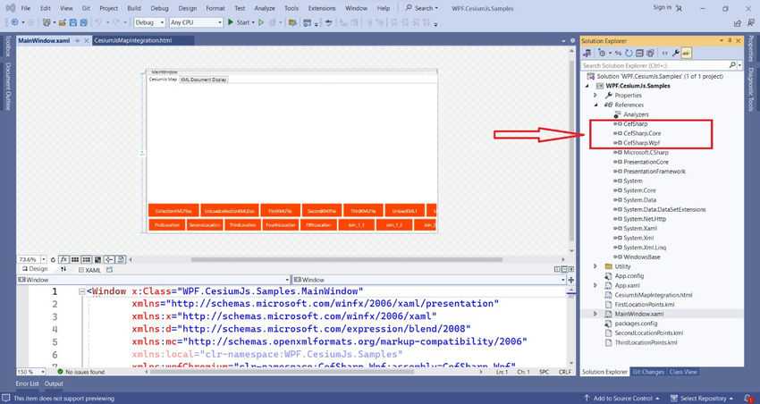760x404 pixels.
Task: Toggle the artboard background icon in designer bar
Action: tap(98, 259)
